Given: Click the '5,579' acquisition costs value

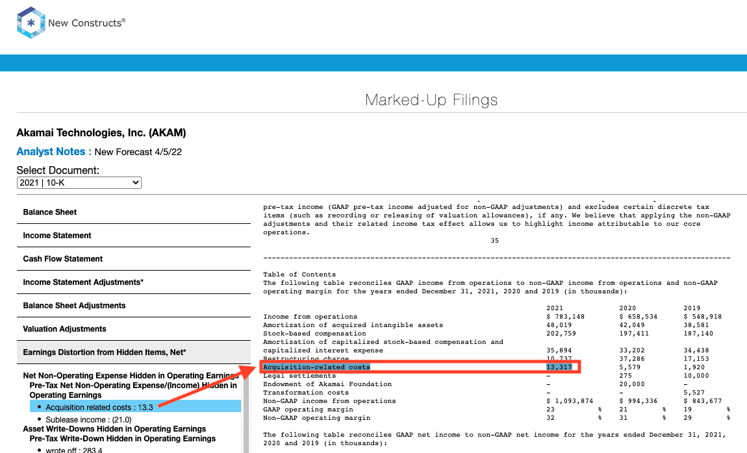Looking at the screenshot, I should 630,367.
